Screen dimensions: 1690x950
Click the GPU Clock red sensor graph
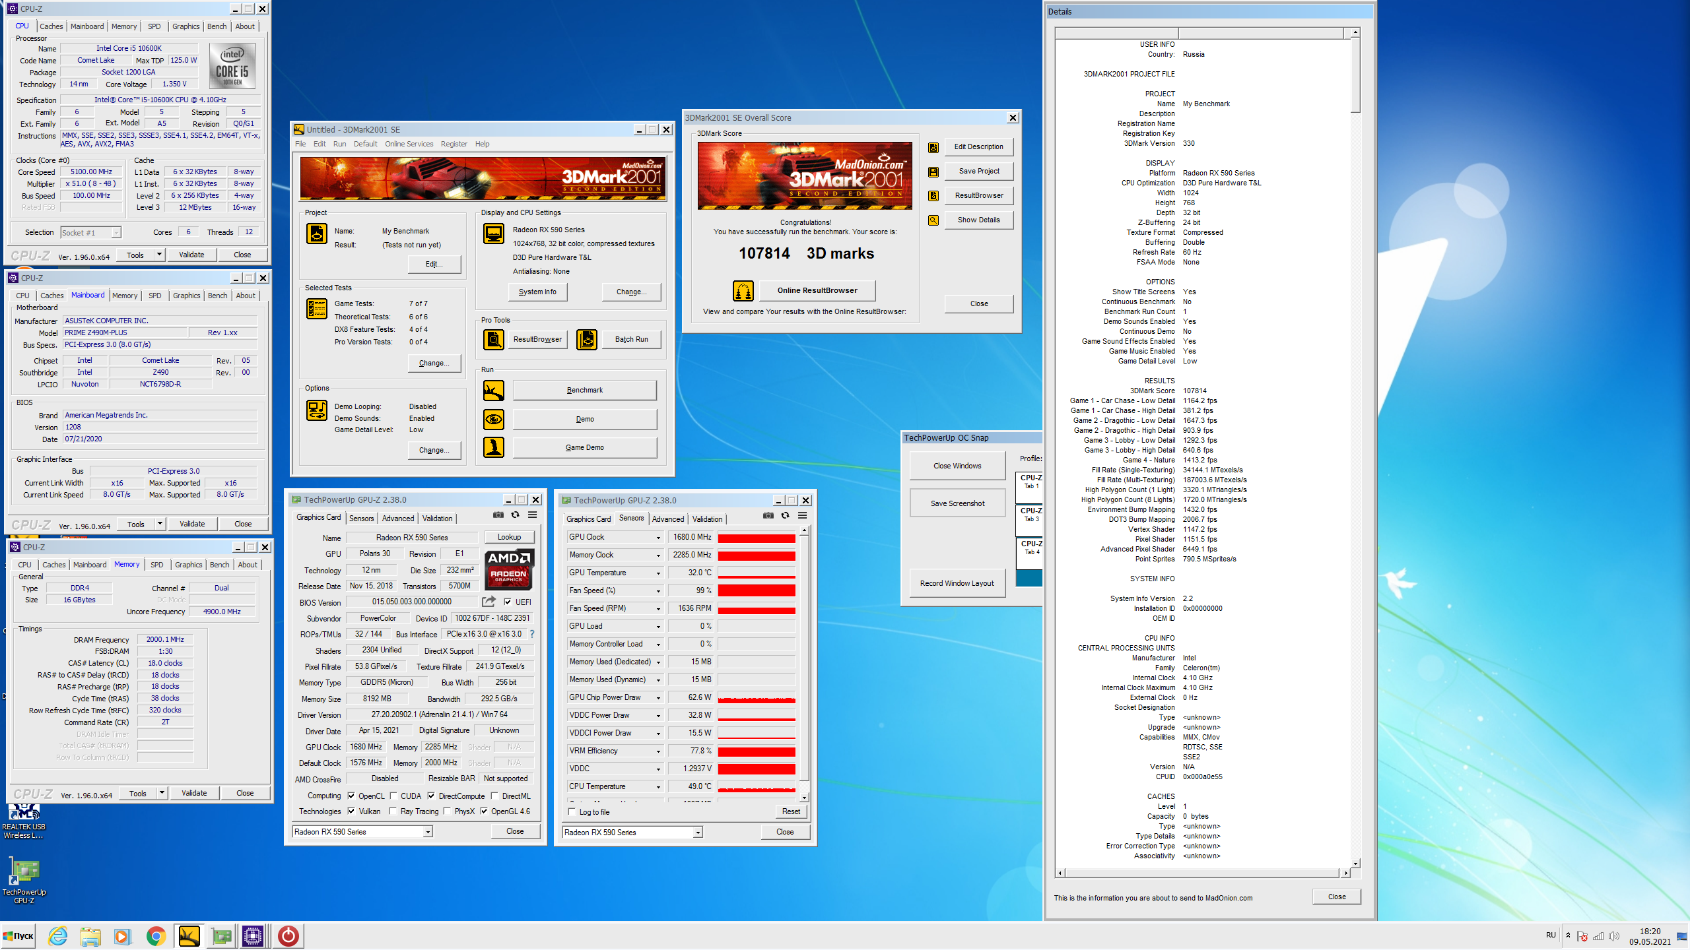click(x=757, y=537)
